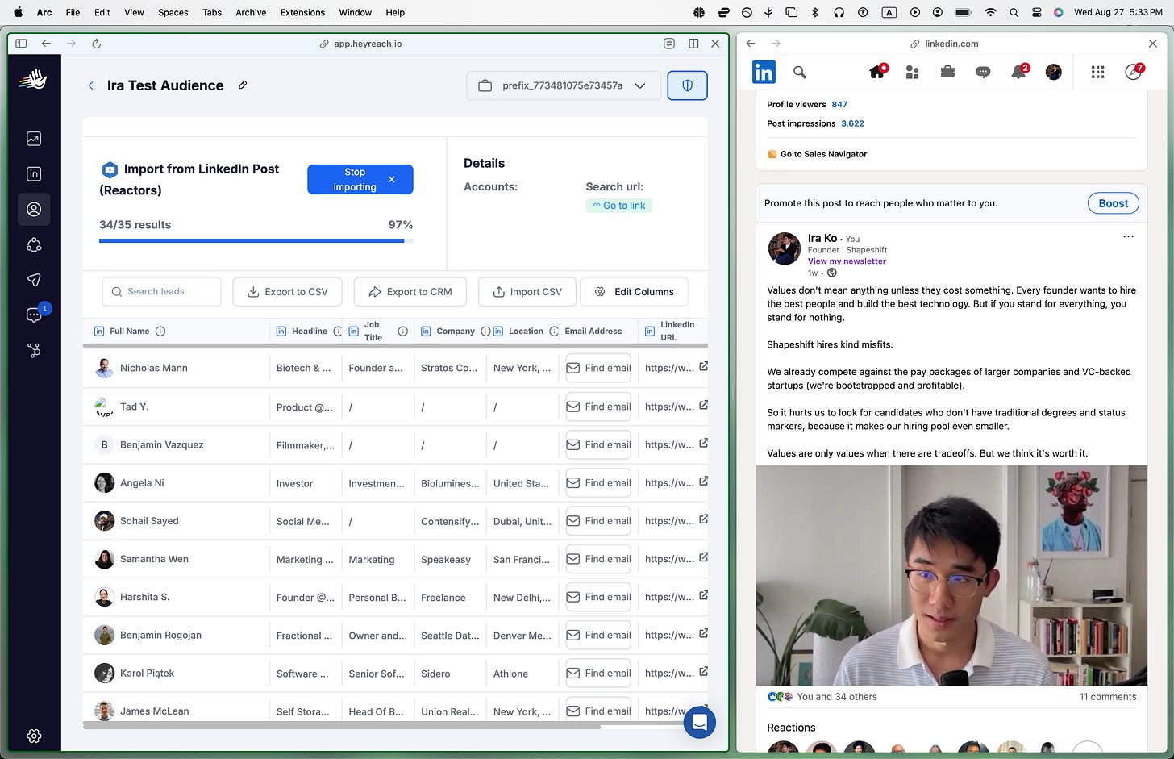Open the analytics chart icon in HeyReach sidebar

[x=34, y=139]
